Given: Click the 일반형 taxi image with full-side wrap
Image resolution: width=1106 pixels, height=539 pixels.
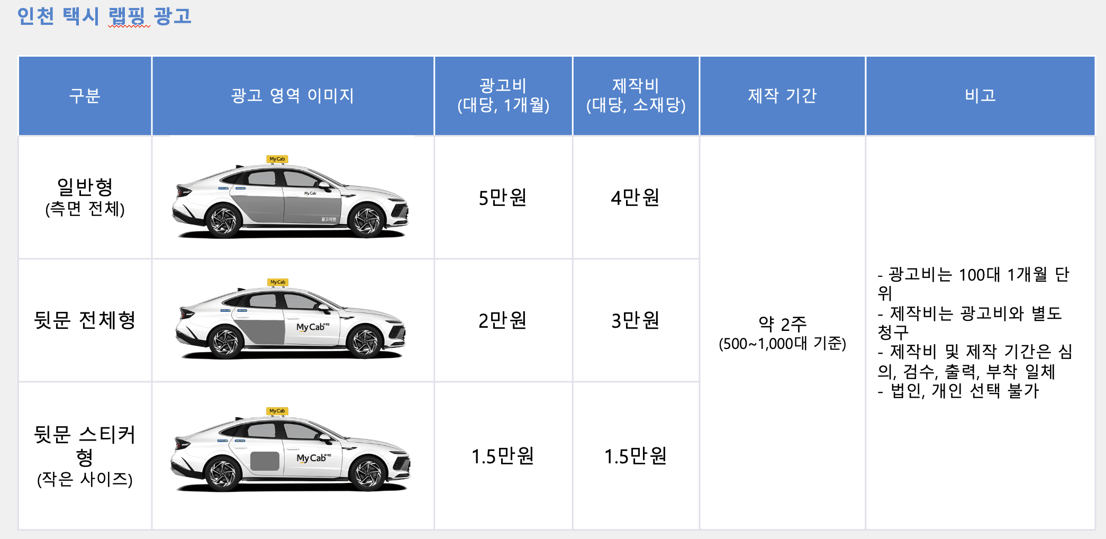Looking at the screenshot, I should click(x=291, y=197).
